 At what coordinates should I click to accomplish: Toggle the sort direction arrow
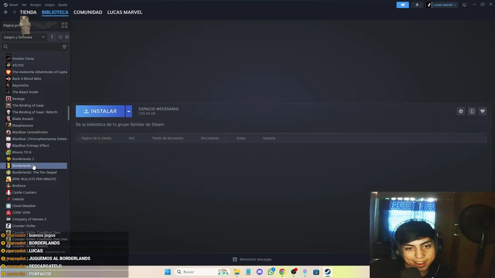(x=52, y=37)
